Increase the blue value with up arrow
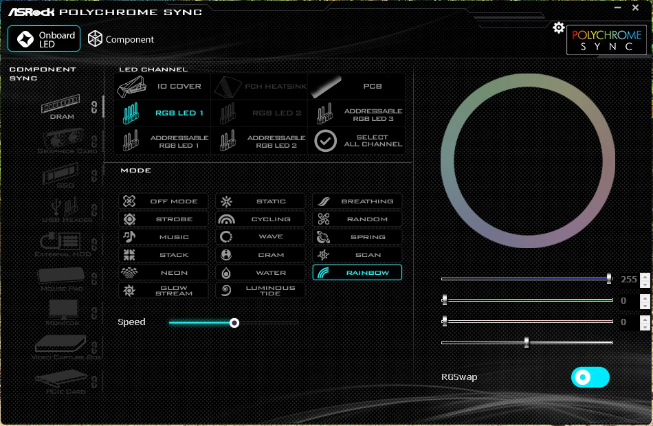The width and height of the screenshot is (653, 426). [x=644, y=276]
